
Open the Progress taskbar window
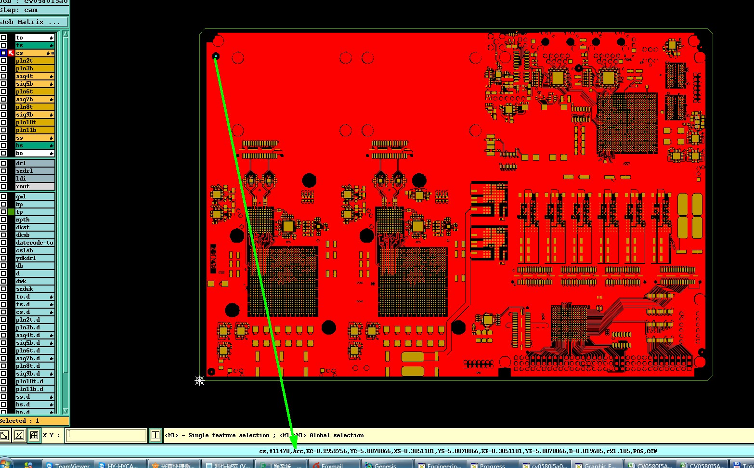492,465
